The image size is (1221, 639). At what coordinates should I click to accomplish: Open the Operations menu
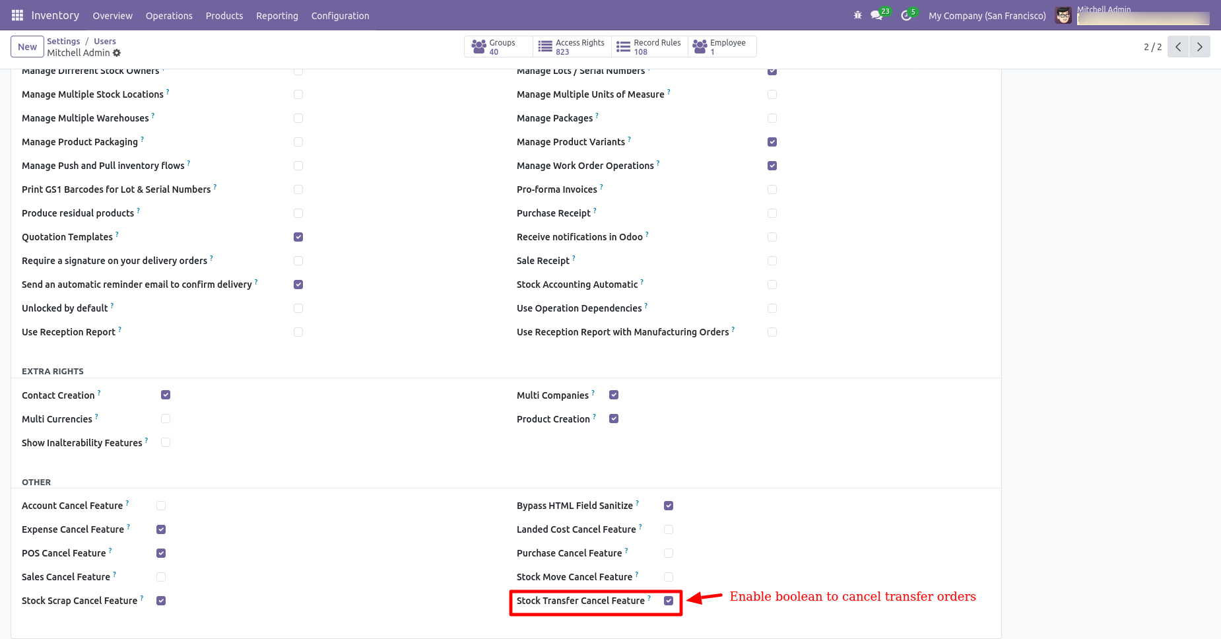[x=169, y=16]
